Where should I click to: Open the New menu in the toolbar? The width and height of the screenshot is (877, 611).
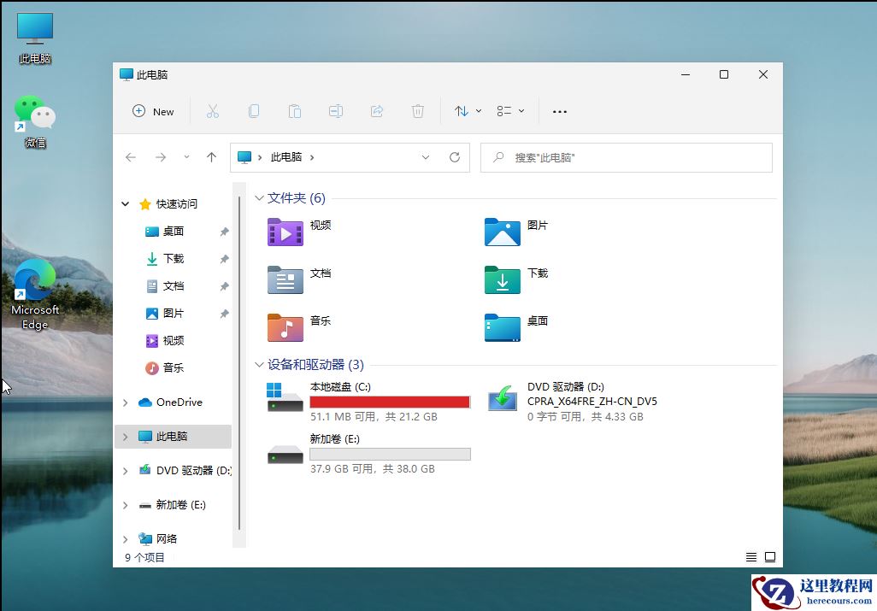tap(154, 111)
